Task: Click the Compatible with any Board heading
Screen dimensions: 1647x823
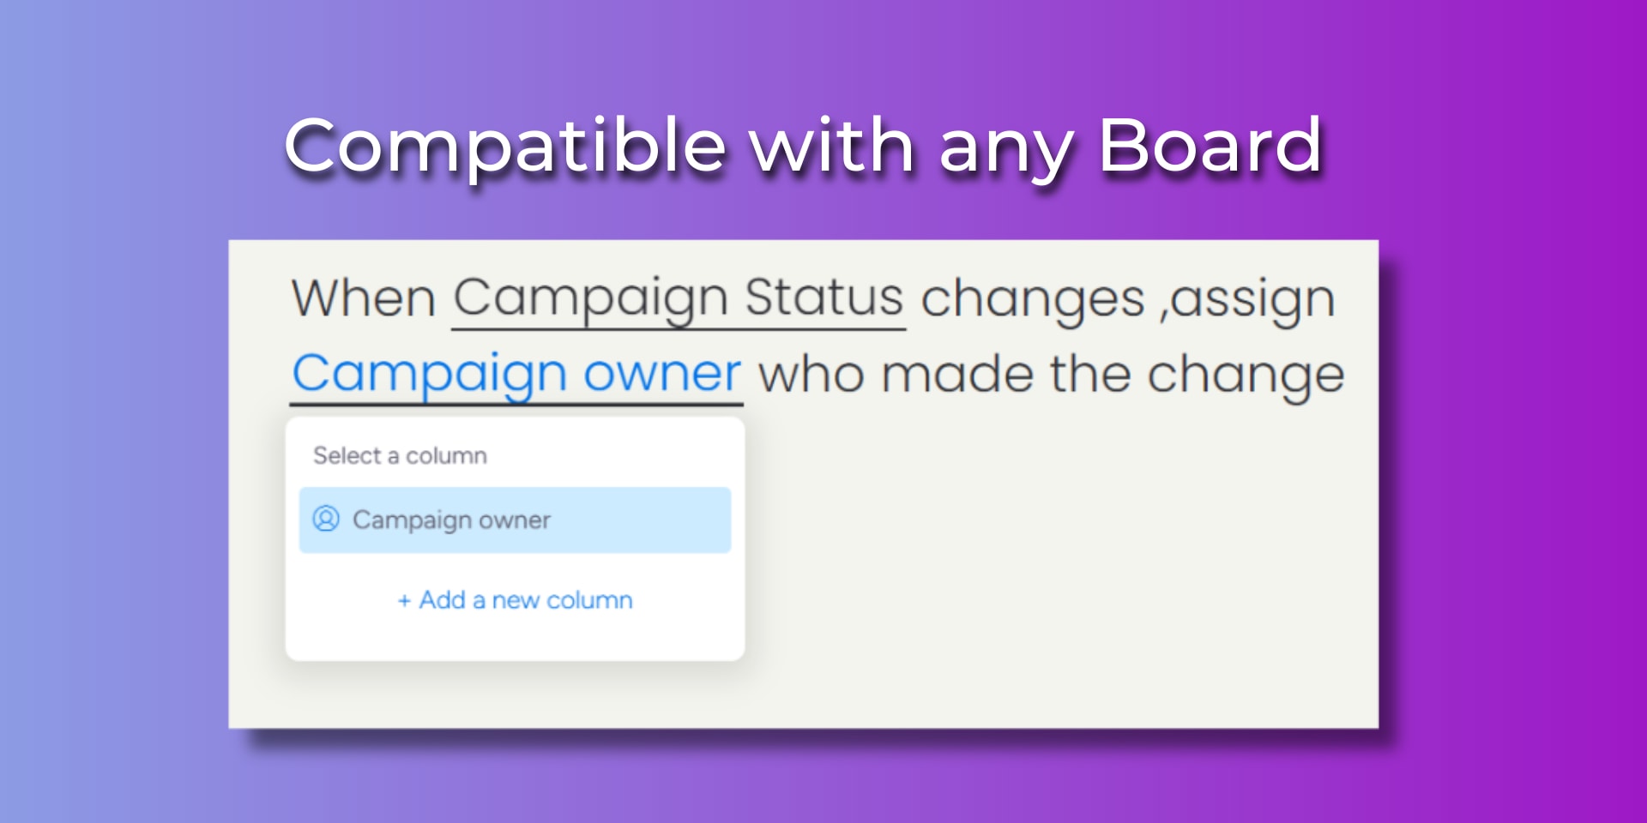Action: point(803,147)
